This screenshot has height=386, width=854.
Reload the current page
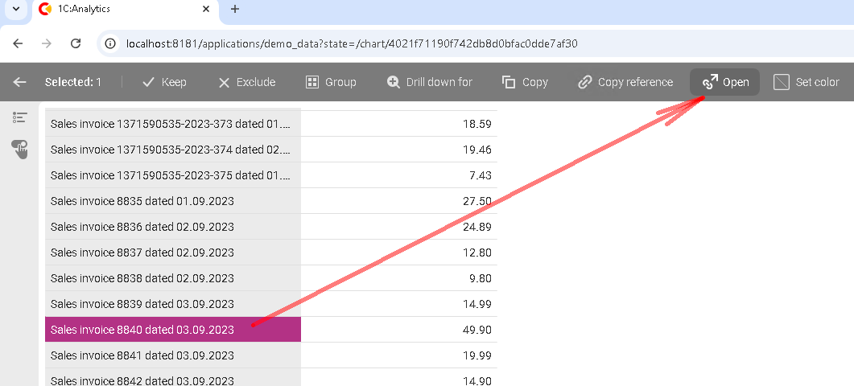76,43
